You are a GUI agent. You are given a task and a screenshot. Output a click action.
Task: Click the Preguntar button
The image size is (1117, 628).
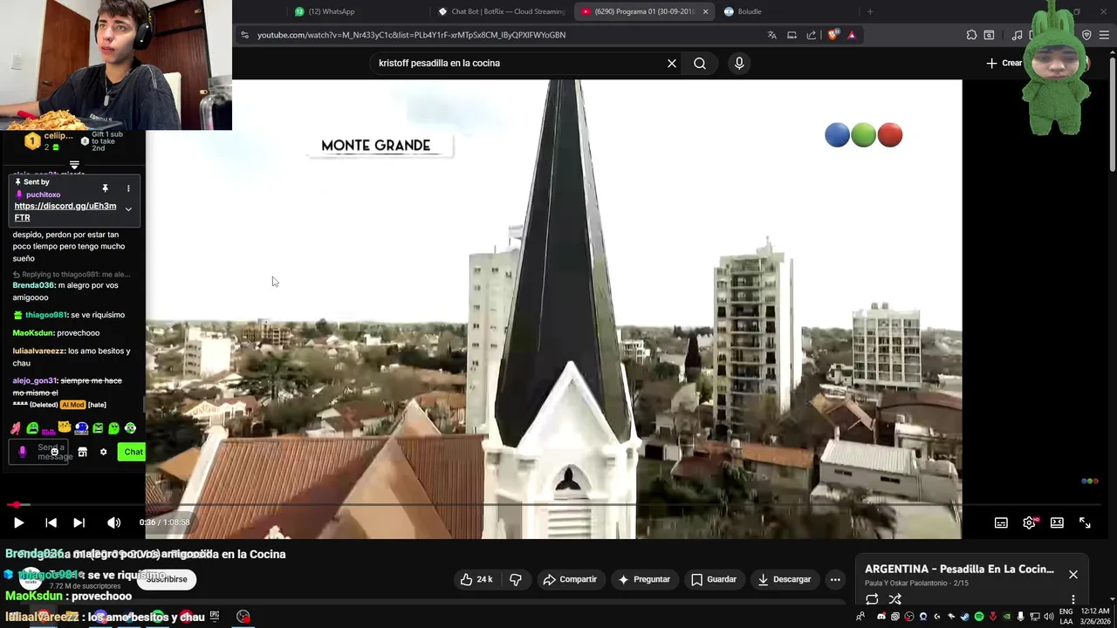(644, 579)
